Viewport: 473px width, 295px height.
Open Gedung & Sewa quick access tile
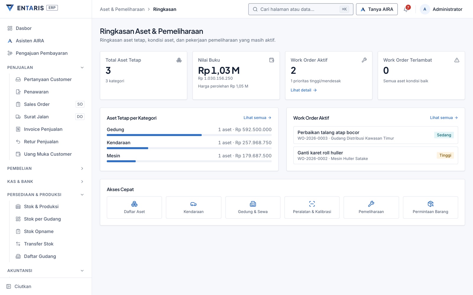coord(253,207)
